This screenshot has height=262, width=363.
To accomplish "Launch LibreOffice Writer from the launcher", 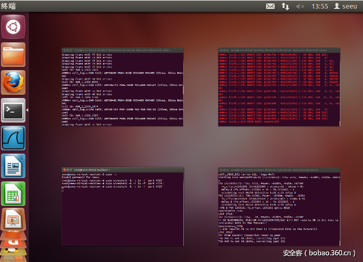I will click(x=13, y=166).
